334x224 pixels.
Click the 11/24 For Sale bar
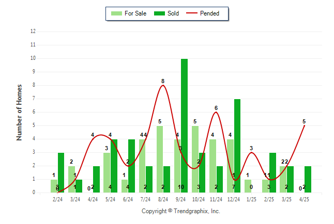pyautogui.click(x=212, y=166)
